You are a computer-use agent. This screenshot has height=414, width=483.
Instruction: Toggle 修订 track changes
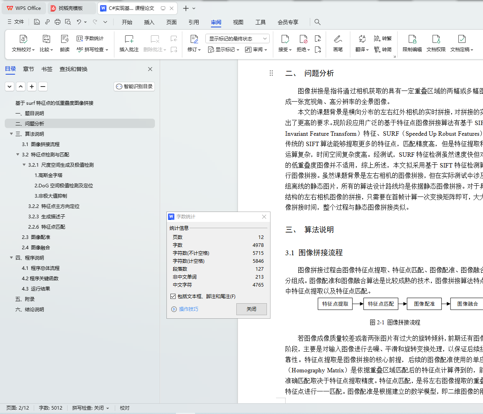pos(194,43)
